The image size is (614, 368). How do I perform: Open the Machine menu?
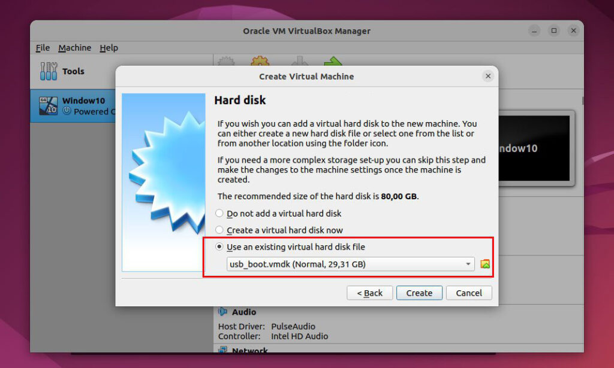[74, 48]
